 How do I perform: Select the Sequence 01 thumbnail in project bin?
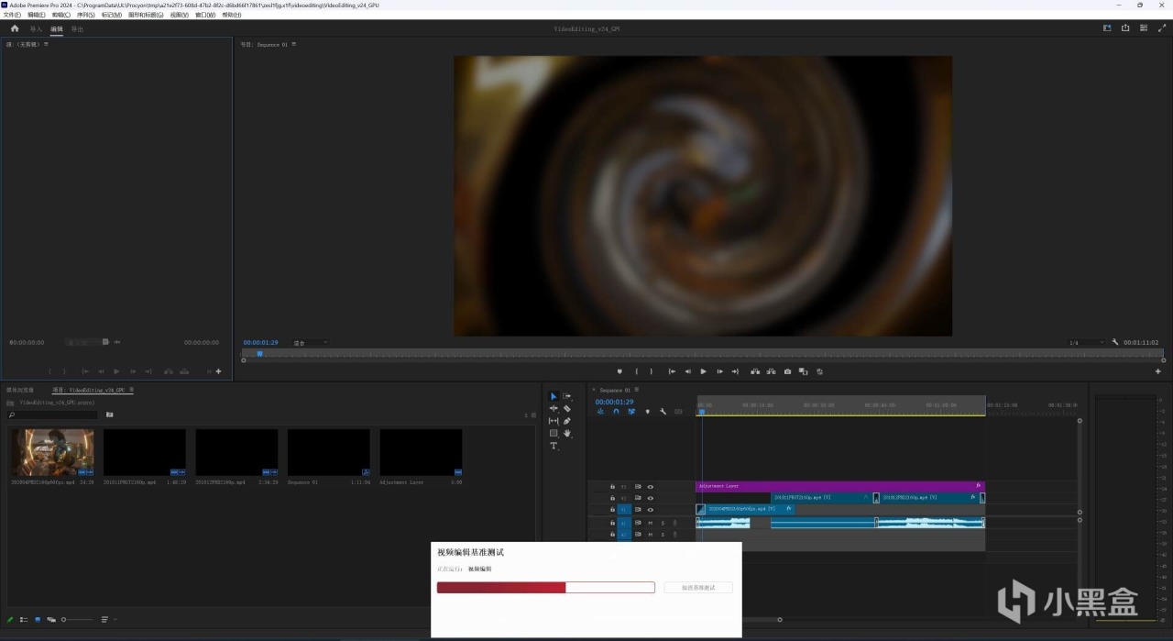pyautogui.click(x=329, y=453)
